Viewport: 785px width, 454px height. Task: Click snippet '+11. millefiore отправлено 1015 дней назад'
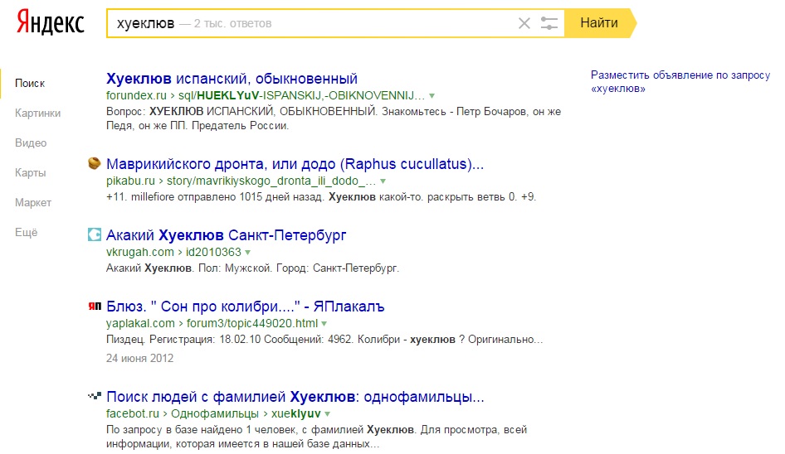321,196
